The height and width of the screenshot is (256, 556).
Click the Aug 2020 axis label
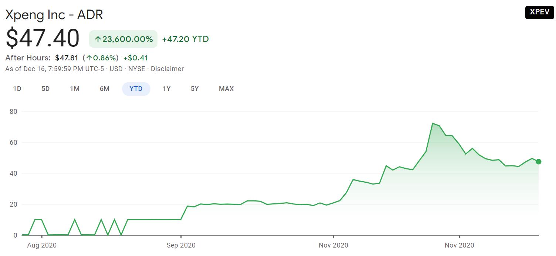(x=42, y=245)
